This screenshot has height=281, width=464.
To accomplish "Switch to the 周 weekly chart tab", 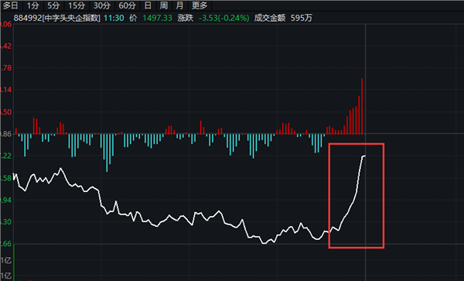I will [x=164, y=5].
